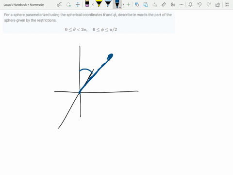Screen dimensions: 233x175
Task: Open the ruler tool
Action: [x=164, y=4]
